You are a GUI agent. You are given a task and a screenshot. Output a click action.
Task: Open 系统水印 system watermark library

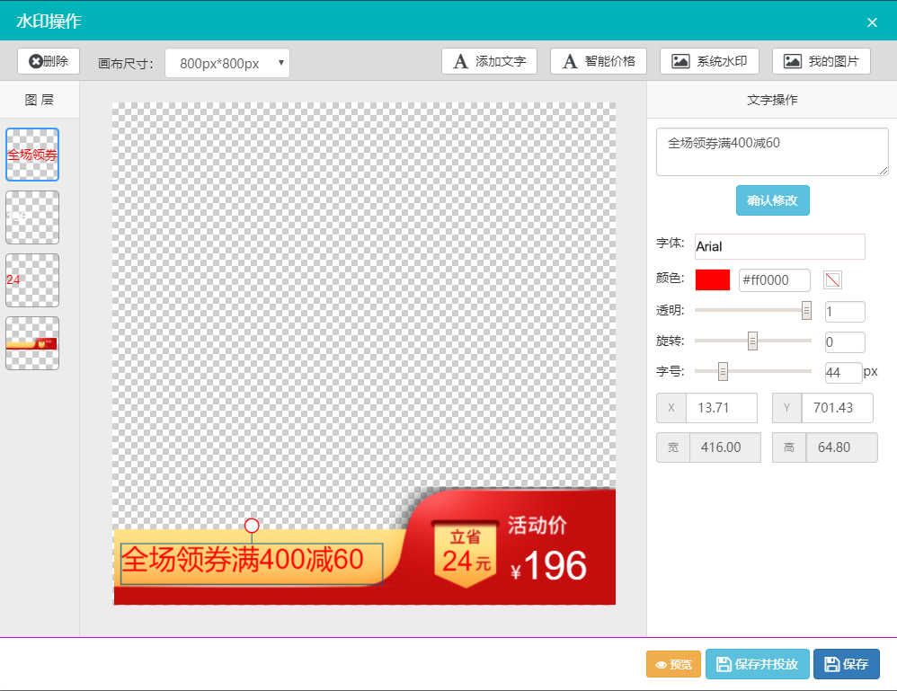click(709, 61)
